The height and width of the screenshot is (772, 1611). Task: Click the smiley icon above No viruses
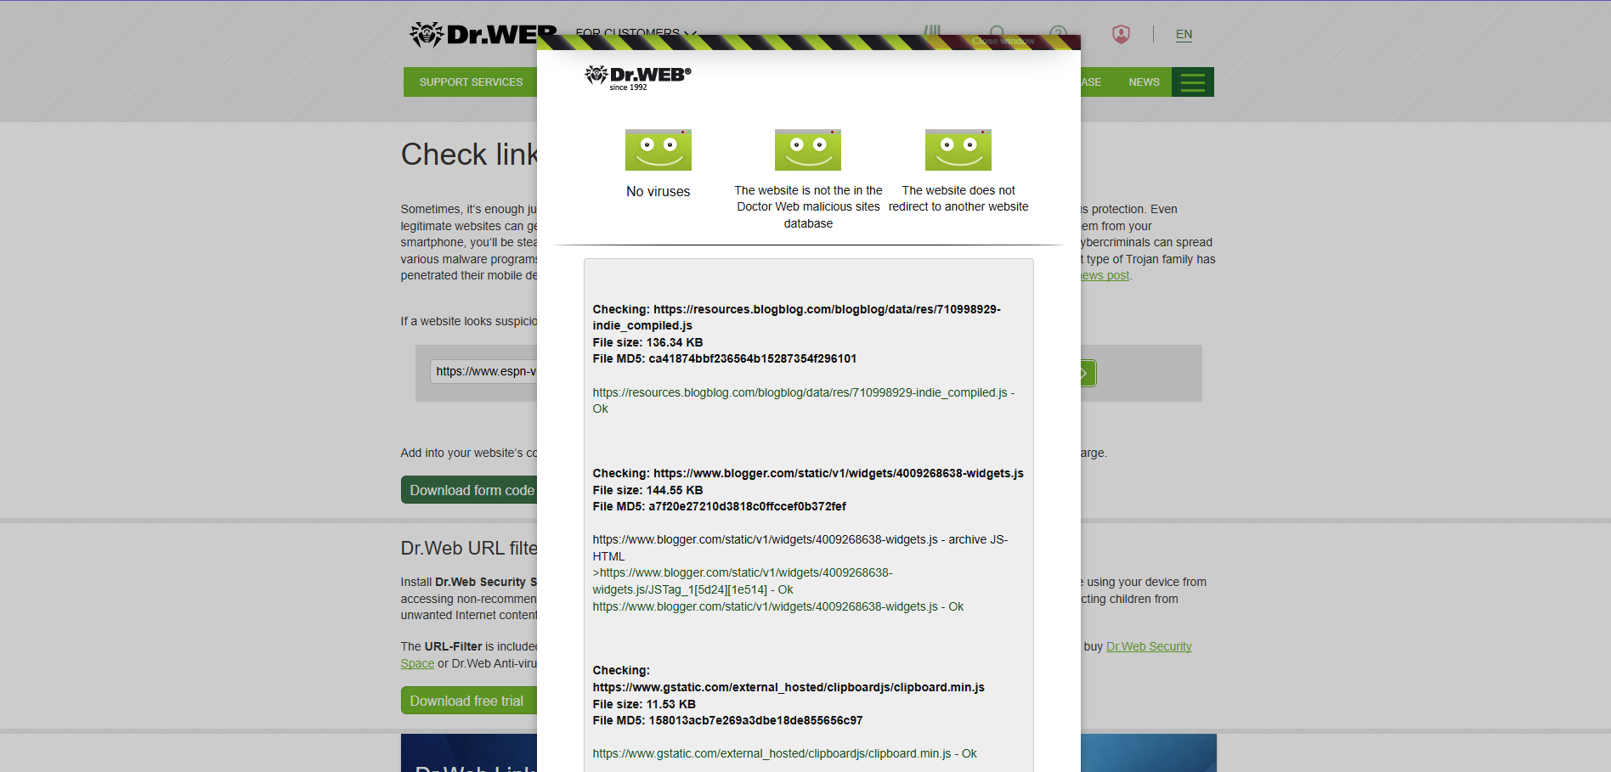(x=659, y=149)
